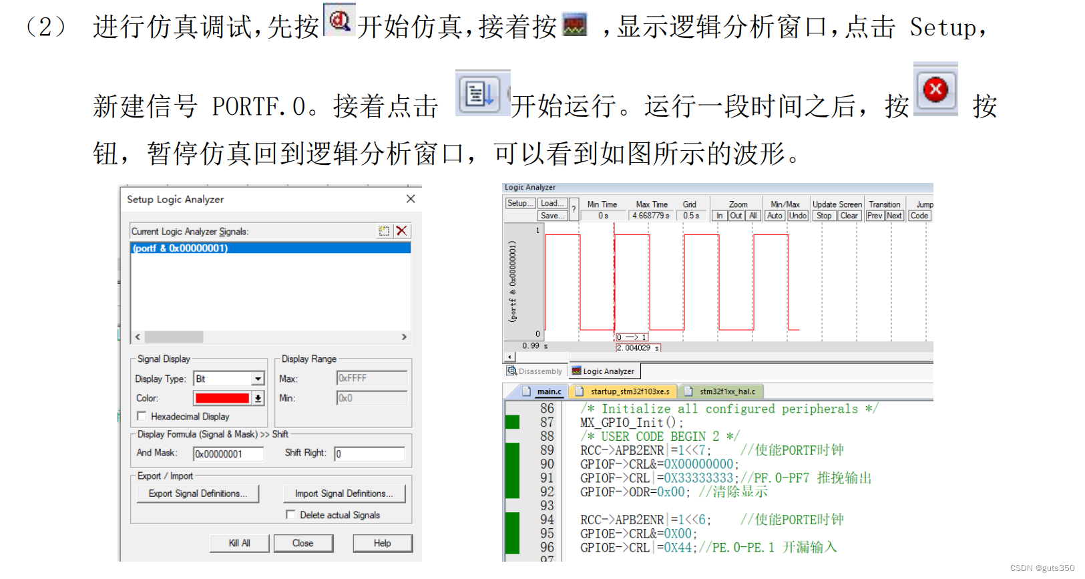Viewport: 1085px width, 579px height.
Task: Click the Load... button
Action: click(552, 203)
